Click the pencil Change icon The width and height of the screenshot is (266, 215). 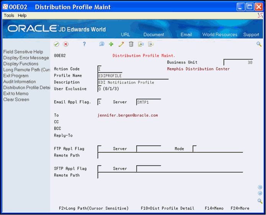(121, 44)
